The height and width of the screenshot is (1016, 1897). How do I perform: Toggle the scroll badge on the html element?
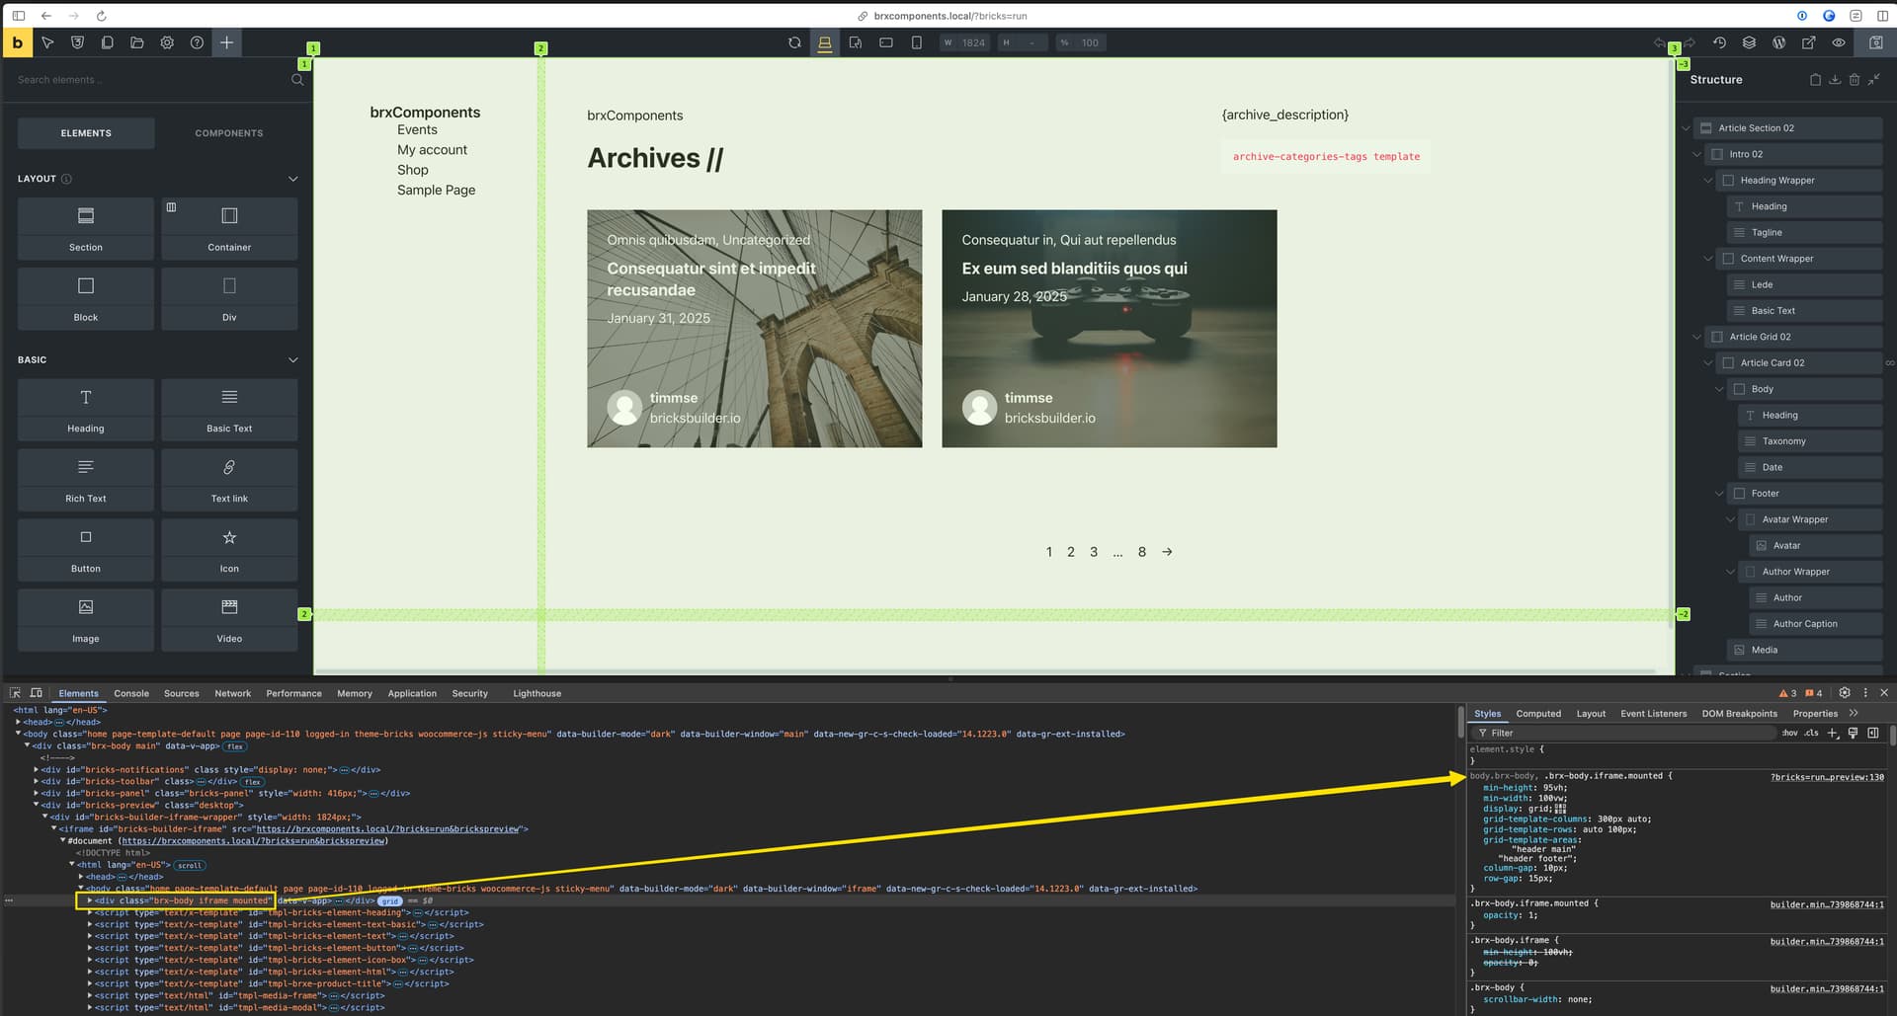point(190,865)
